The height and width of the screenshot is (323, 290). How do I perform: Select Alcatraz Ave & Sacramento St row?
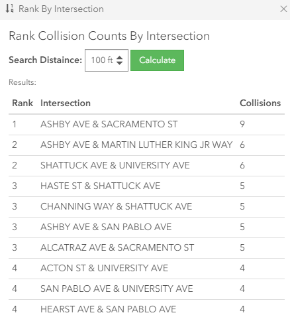146,248
